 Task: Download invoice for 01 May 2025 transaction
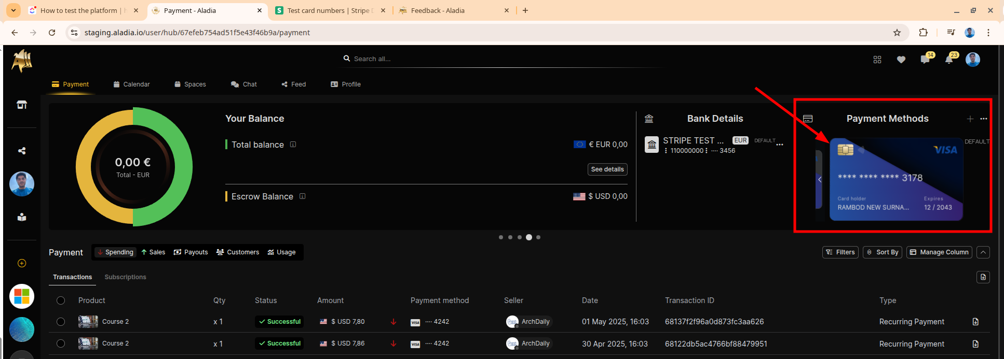[975, 322]
